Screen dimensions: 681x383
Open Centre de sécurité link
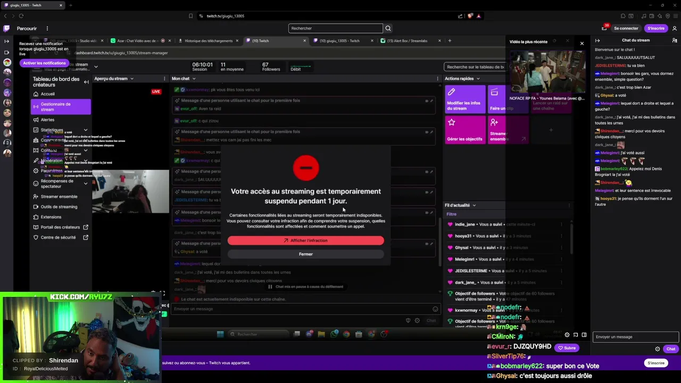coord(61,237)
